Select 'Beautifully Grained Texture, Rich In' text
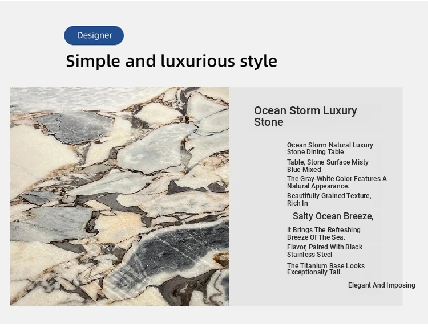The width and height of the screenshot is (428, 332). (329, 199)
